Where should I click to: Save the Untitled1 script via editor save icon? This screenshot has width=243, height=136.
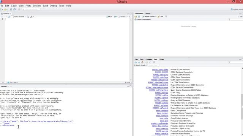[x=9, y=17]
